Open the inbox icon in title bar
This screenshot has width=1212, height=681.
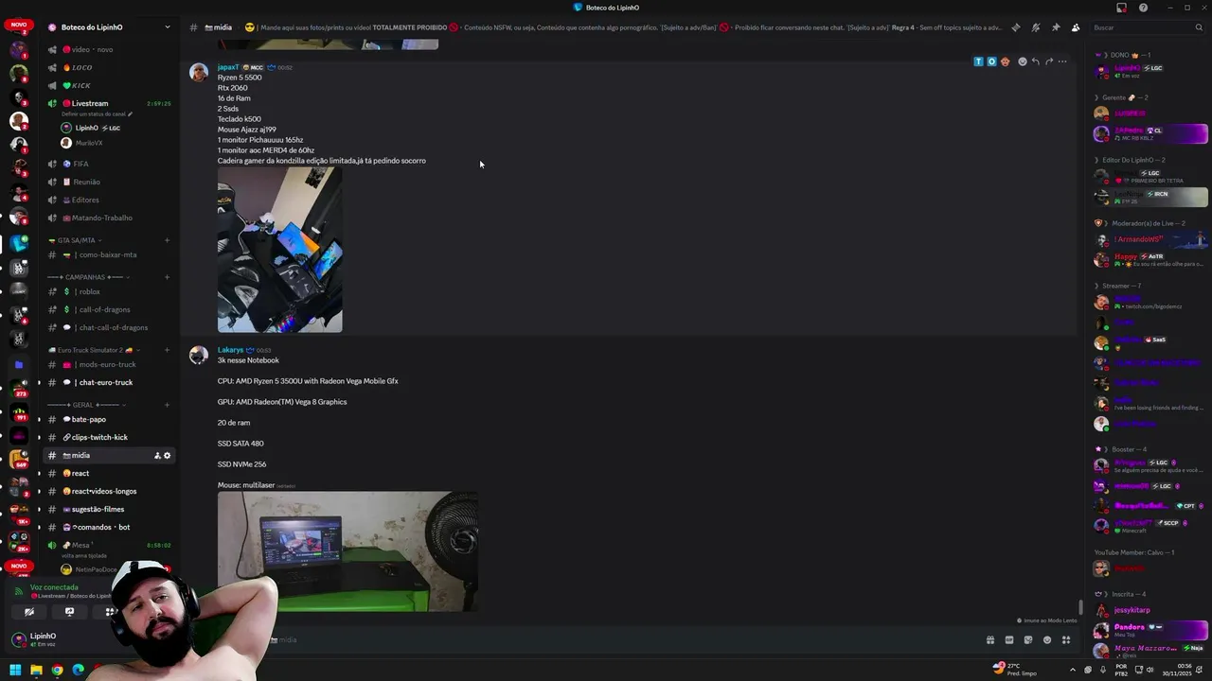pyautogui.click(x=1121, y=8)
